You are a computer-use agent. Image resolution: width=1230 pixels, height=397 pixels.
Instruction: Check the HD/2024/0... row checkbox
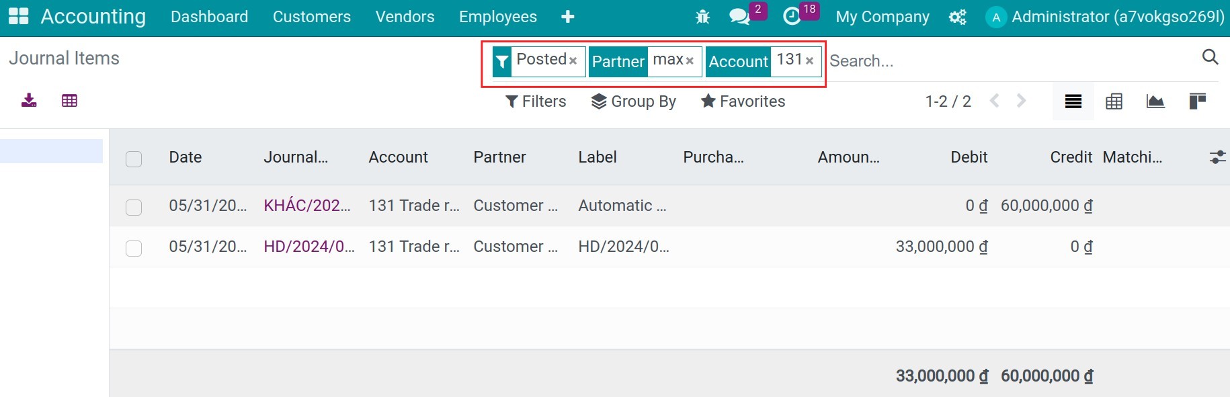pos(134,249)
